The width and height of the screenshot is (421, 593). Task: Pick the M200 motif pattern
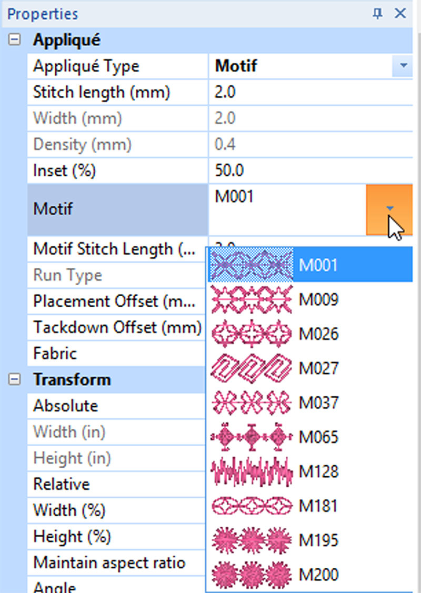point(309,575)
